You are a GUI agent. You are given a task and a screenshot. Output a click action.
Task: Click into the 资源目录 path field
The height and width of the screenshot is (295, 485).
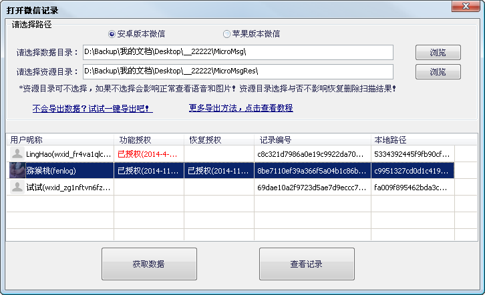(x=237, y=71)
